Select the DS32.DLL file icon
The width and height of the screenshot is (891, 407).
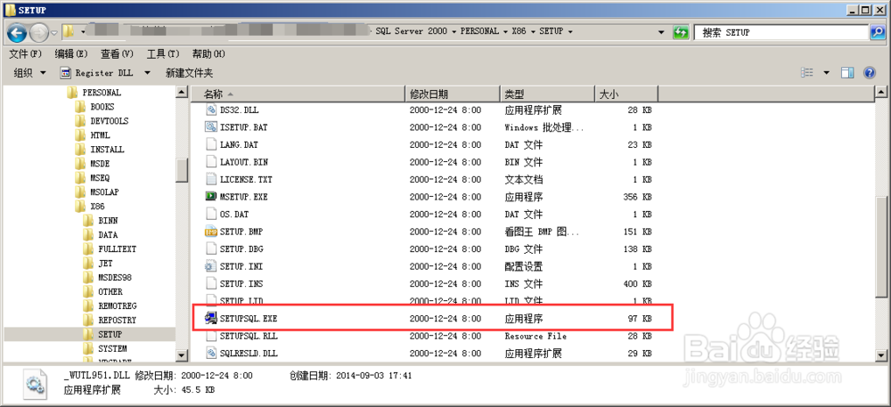(211, 110)
